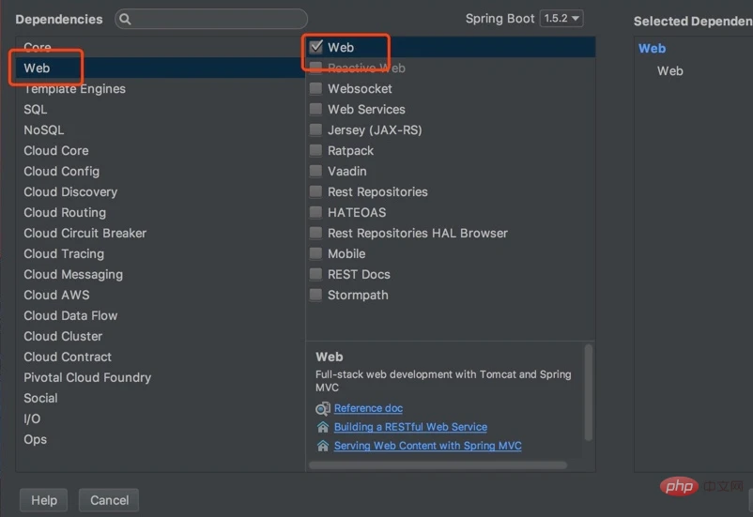Image resolution: width=753 pixels, height=517 pixels.
Task: Select the Pivotal Cloud Foundry category
Action: point(160,378)
